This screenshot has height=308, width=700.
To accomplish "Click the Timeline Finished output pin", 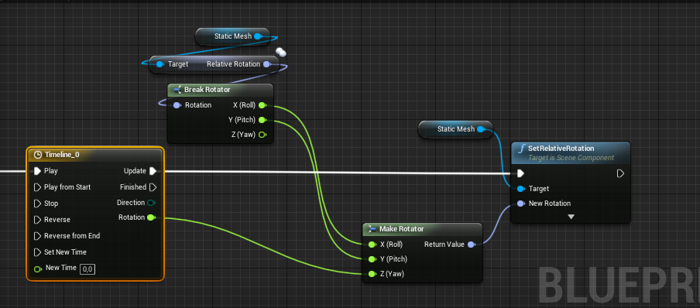I will 153,187.
